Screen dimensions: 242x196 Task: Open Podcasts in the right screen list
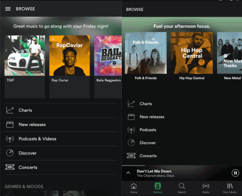pos(182,130)
